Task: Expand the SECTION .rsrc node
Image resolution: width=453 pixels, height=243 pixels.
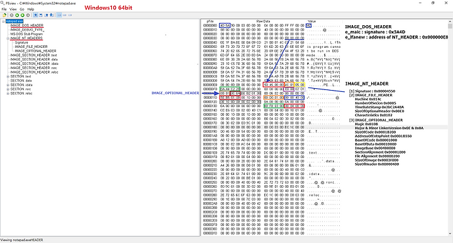Action: (x=8, y=89)
